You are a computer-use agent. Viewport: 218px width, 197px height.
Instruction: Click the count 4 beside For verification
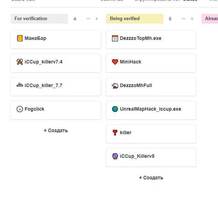[x=75, y=19]
